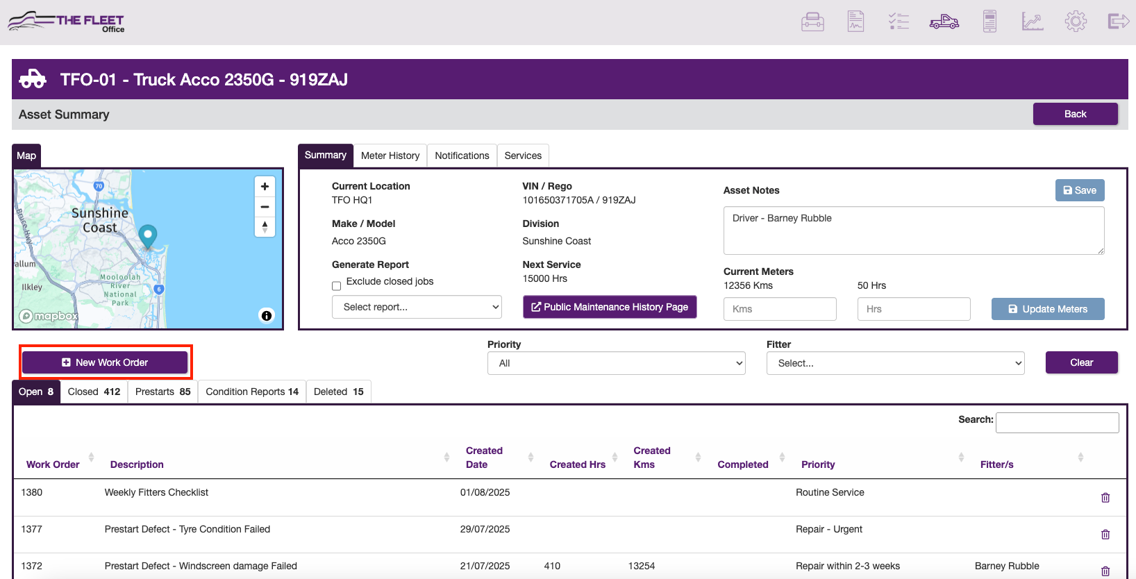
Task: Tick the Exclude closed jobs checkbox
Action: pyautogui.click(x=336, y=286)
